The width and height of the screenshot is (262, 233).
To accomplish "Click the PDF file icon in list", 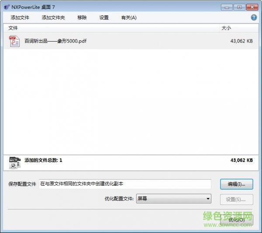I will pos(14,41).
